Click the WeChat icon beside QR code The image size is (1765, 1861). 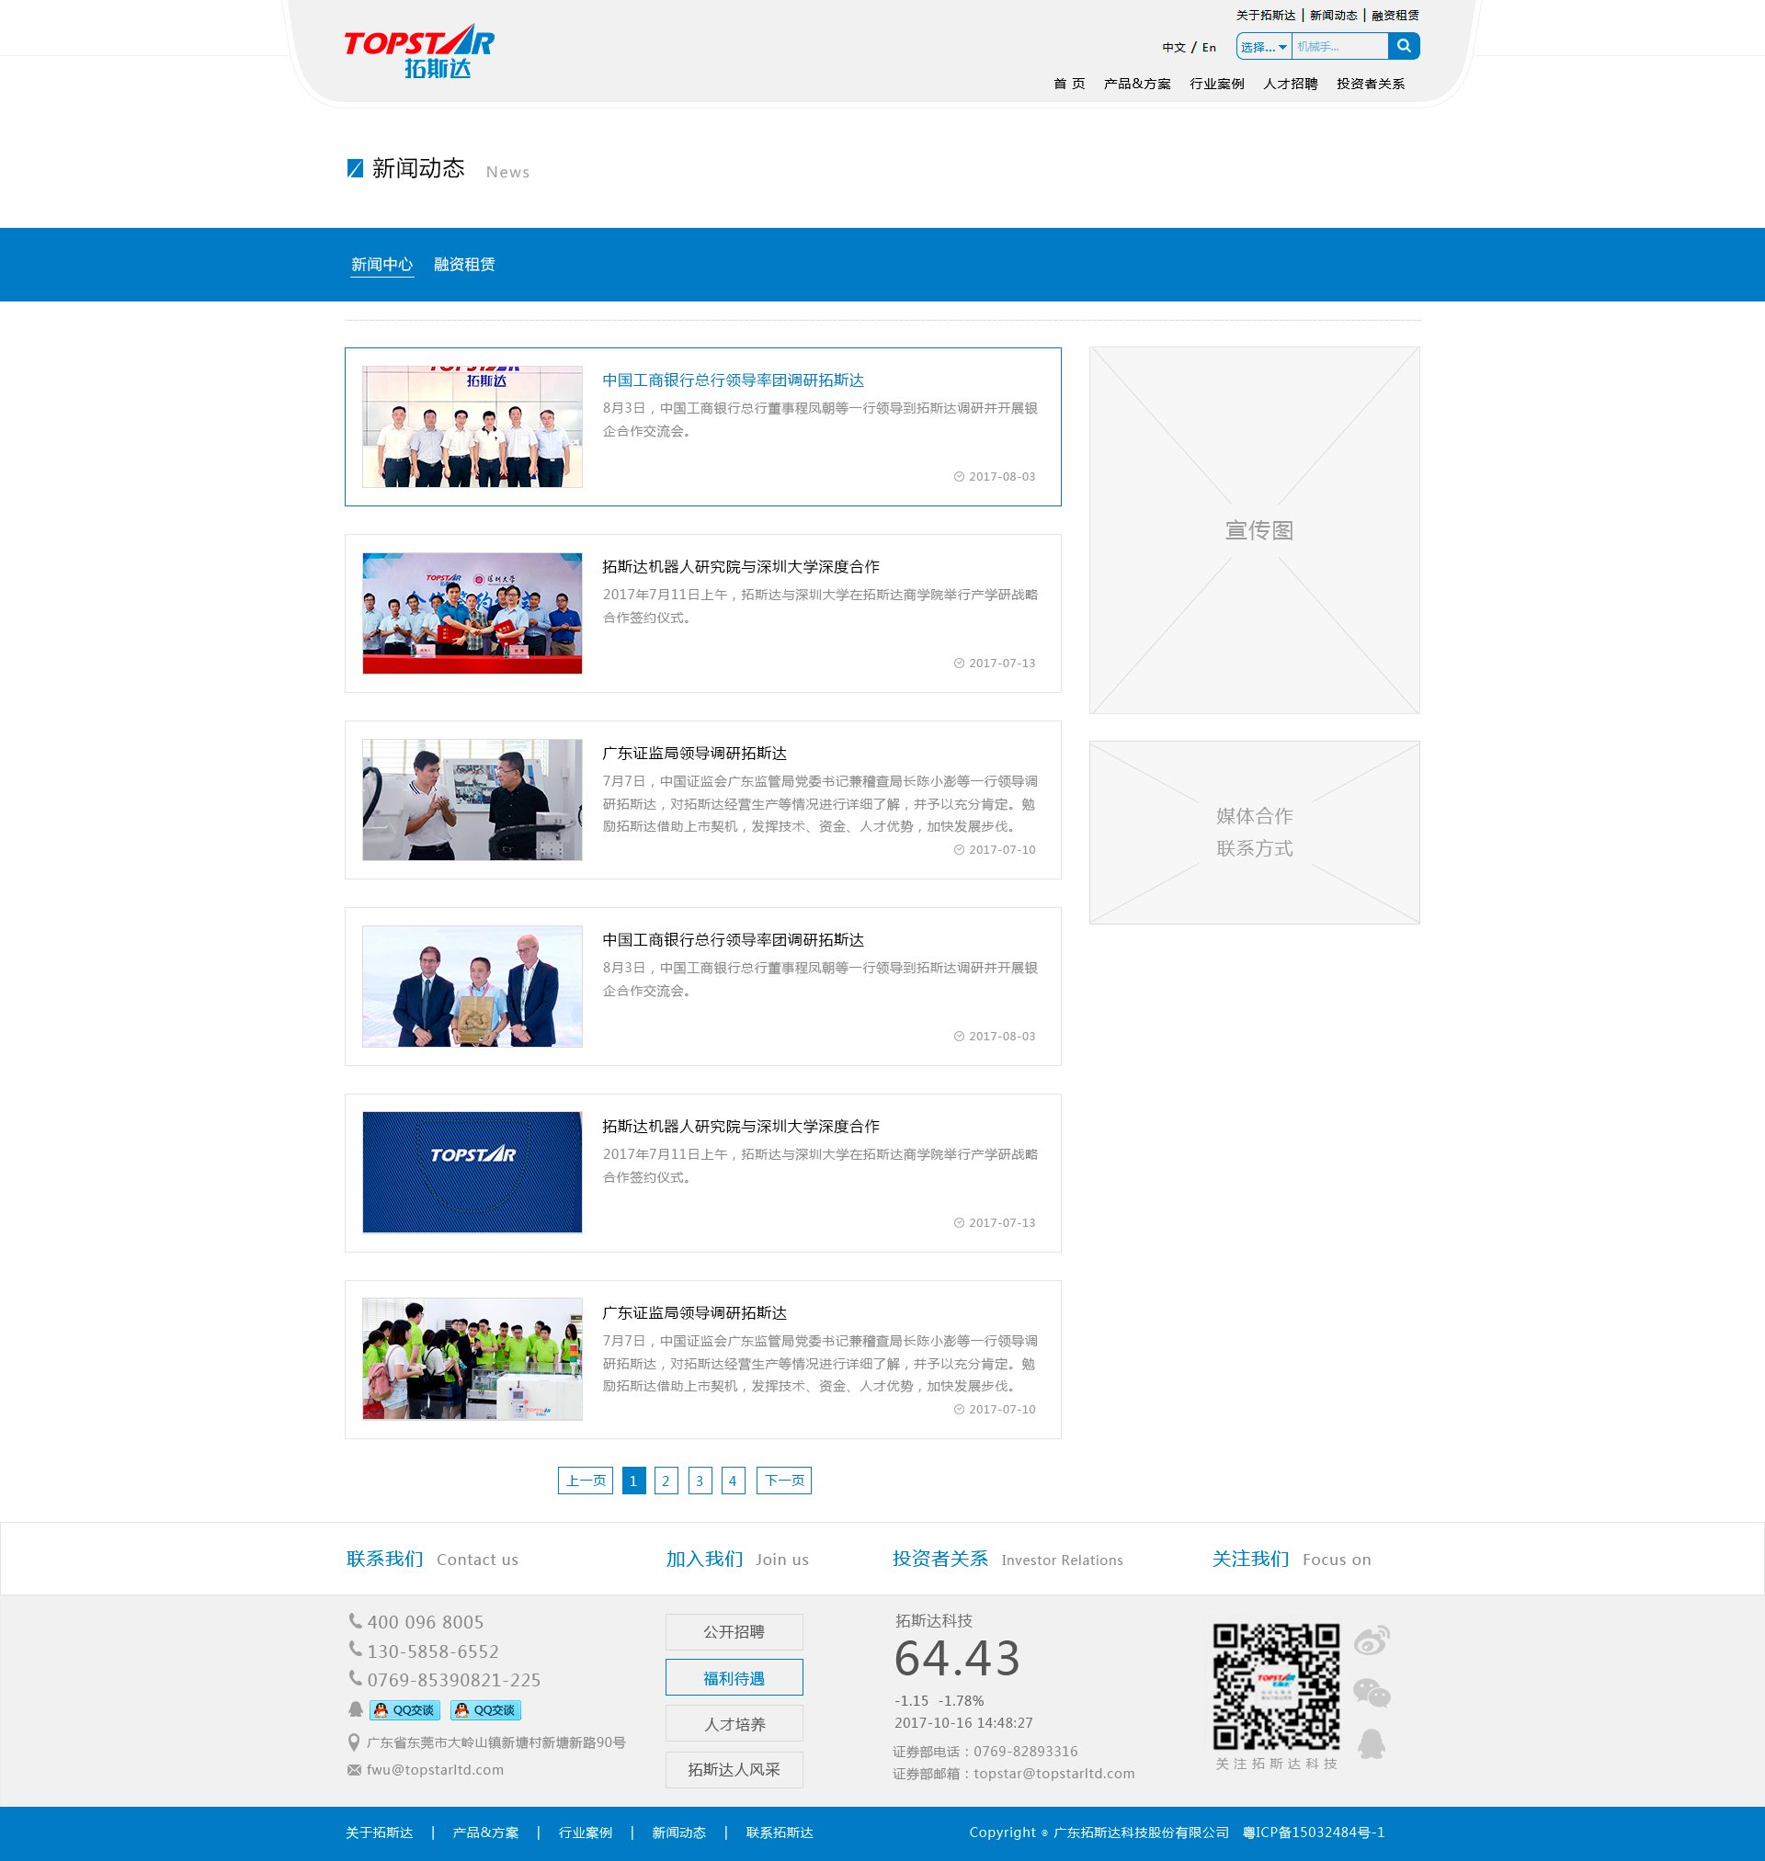coord(1372,1693)
